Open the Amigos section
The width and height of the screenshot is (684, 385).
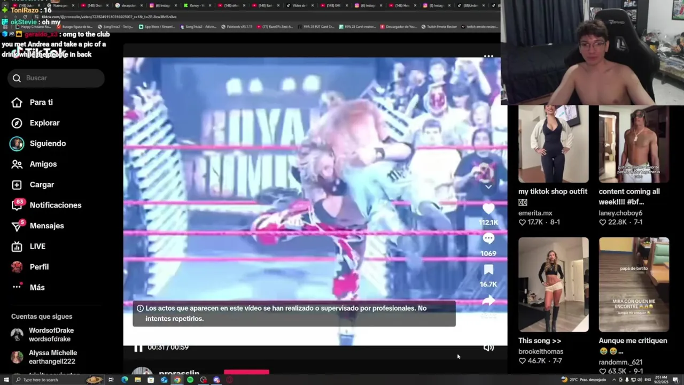point(34,164)
